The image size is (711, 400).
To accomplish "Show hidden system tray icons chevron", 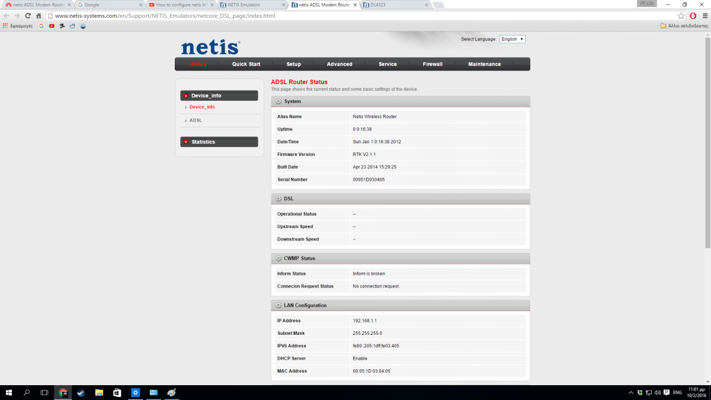I will pos(630,392).
